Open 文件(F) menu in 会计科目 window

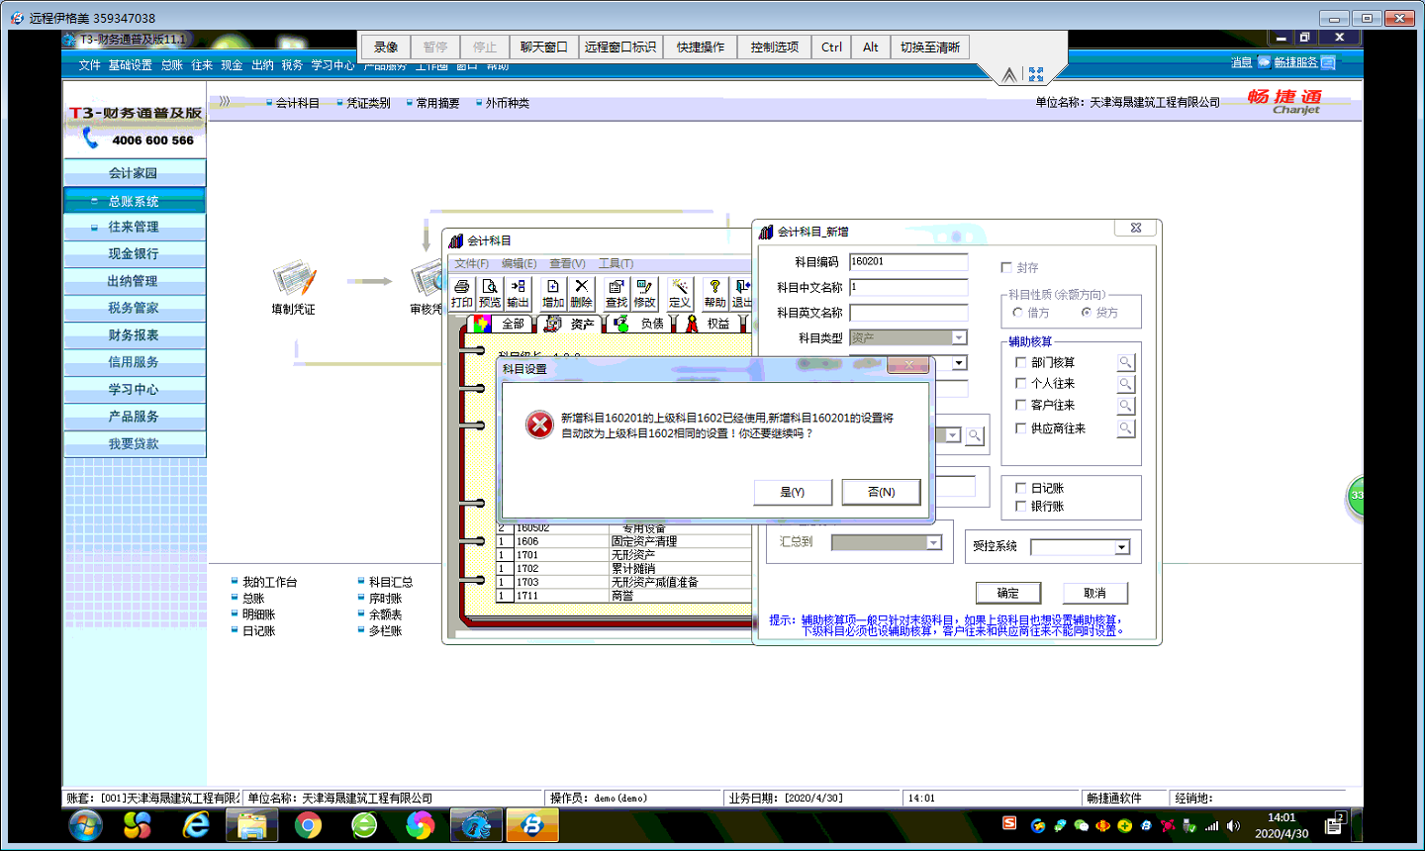[471, 263]
